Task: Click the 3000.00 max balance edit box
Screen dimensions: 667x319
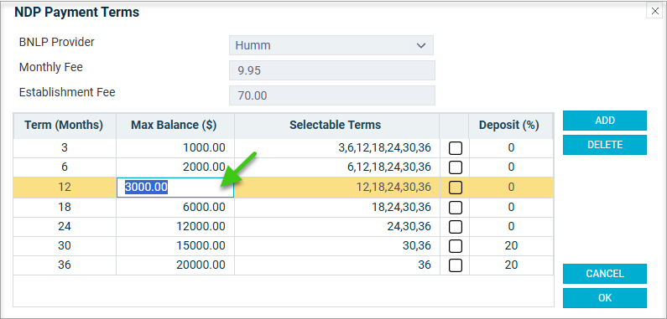Action: 175,188
